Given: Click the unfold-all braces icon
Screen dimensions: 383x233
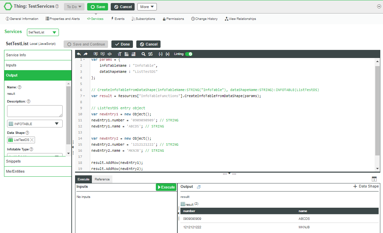Looking at the screenshot, I should 168,54.
